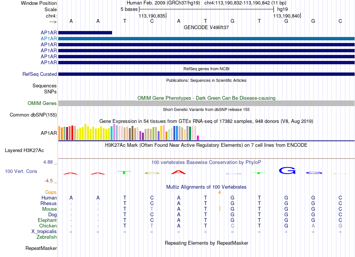This screenshot has height=257, width=355.
Task: Click the X_tropicalis species label
Action: tap(44, 232)
